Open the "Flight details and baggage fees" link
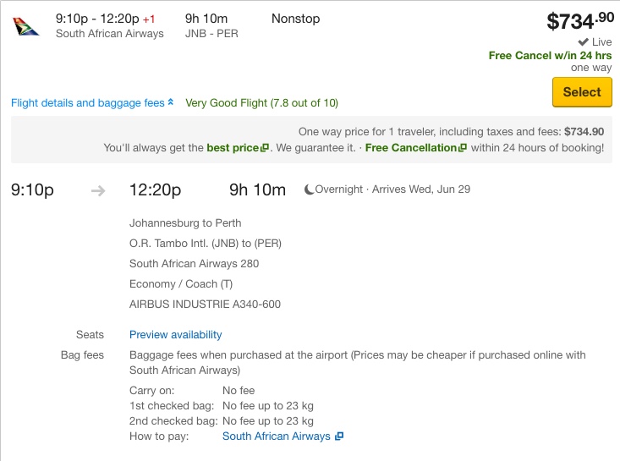 [x=87, y=103]
